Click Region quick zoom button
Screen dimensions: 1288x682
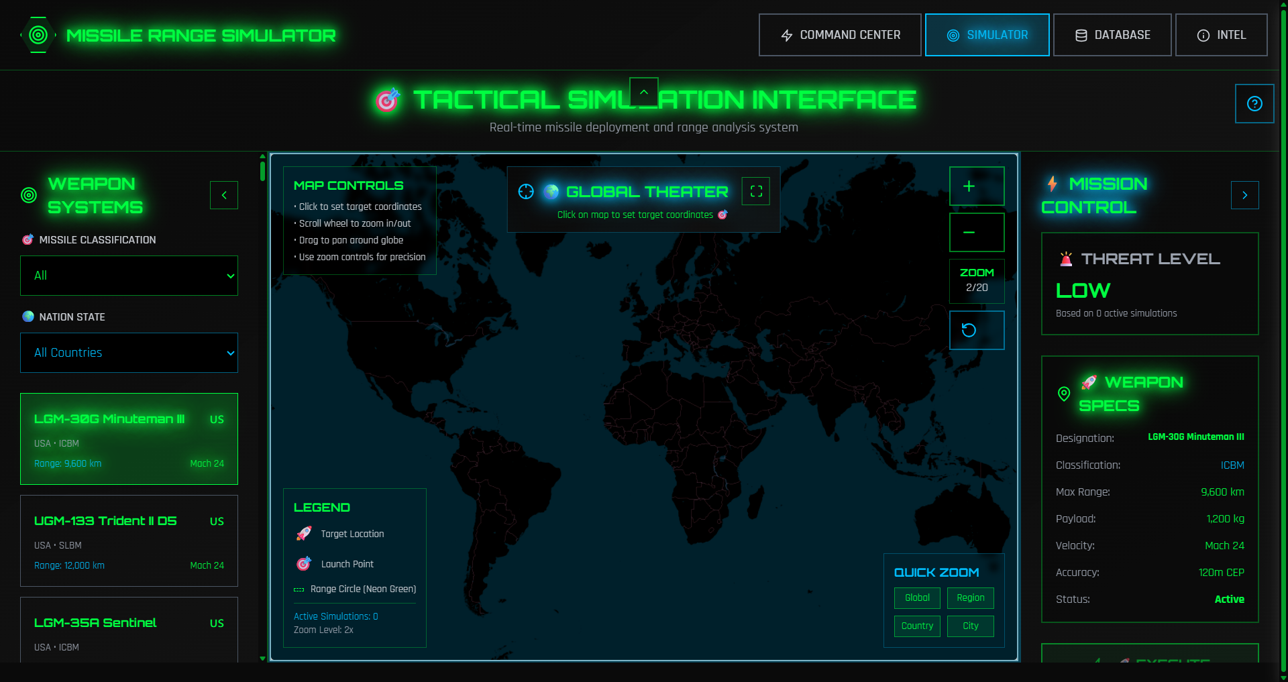click(970, 598)
